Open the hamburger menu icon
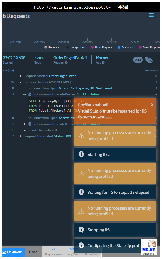Screen dimensions: 162x259 (151, 15)
